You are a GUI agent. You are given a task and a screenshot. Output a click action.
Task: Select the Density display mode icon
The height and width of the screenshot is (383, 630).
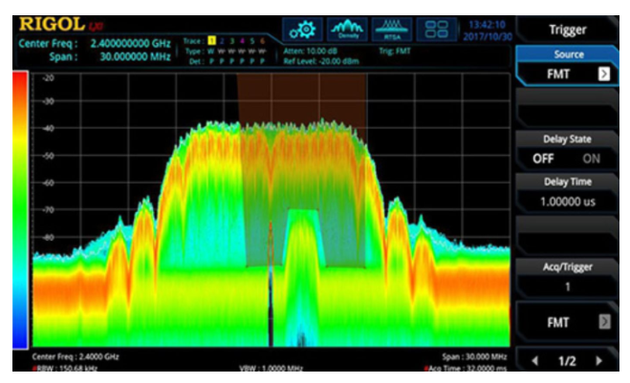(347, 30)
